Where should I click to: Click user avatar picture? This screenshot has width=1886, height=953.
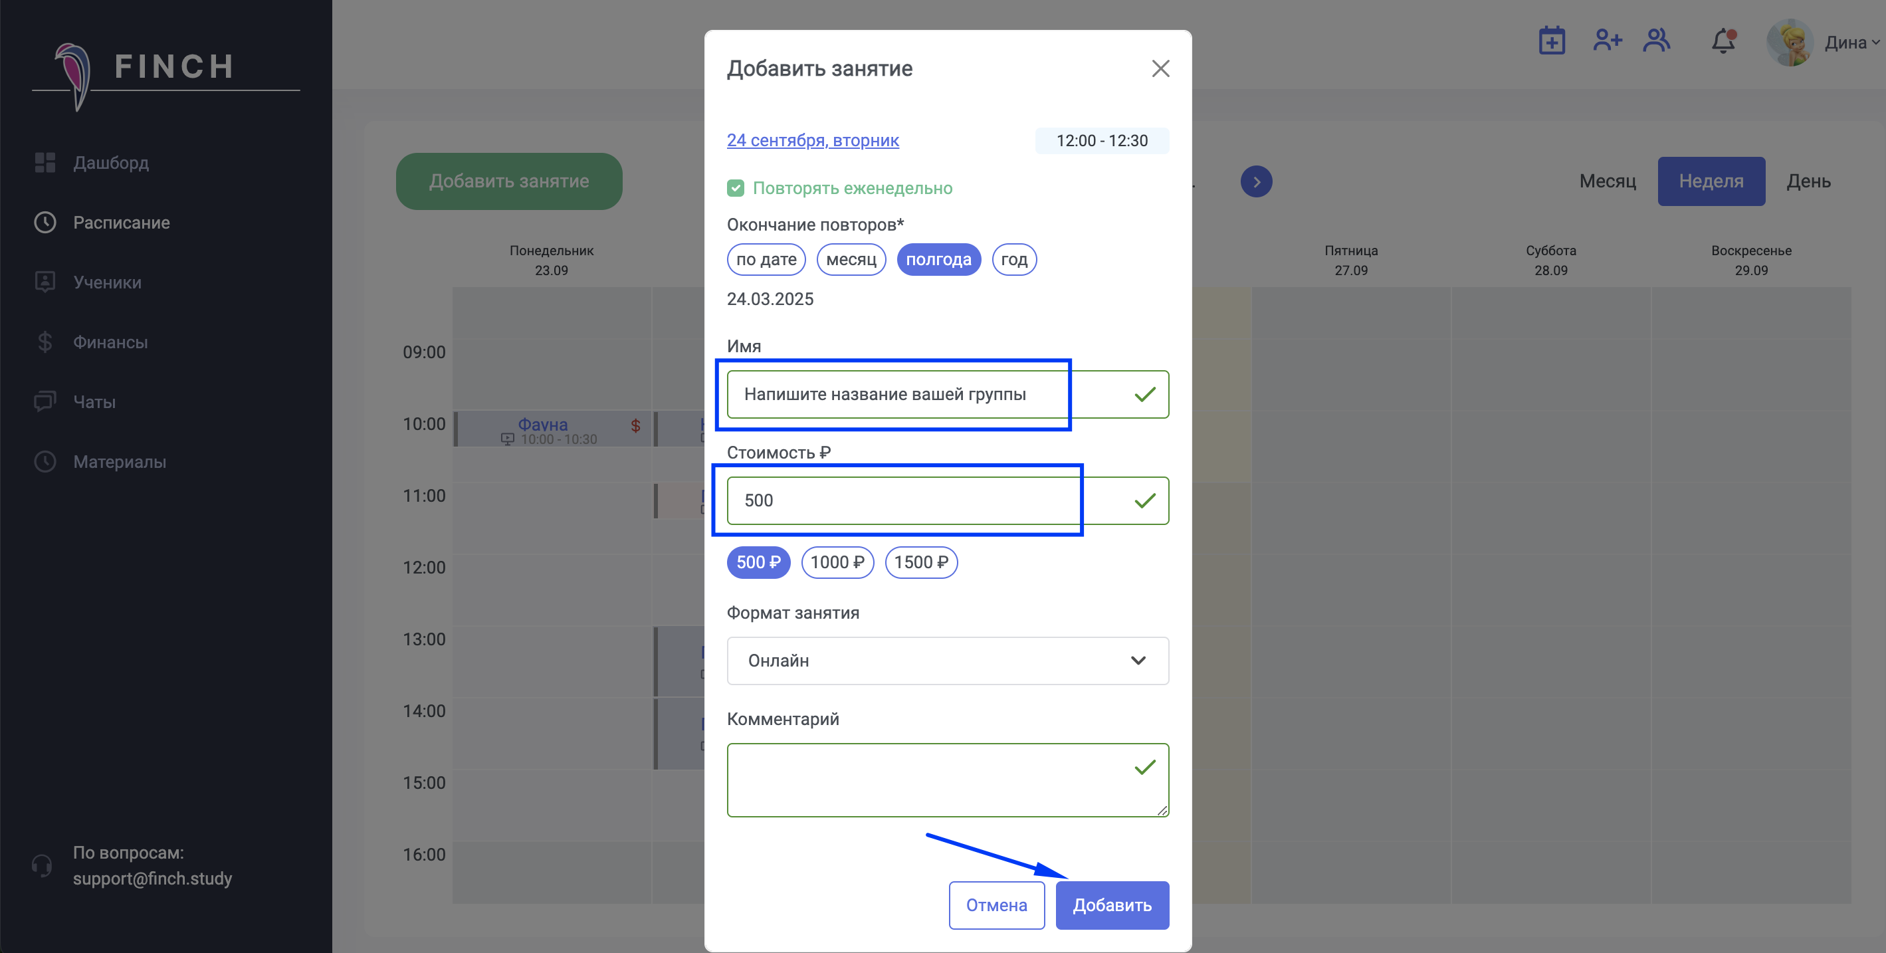[1790, 43]
